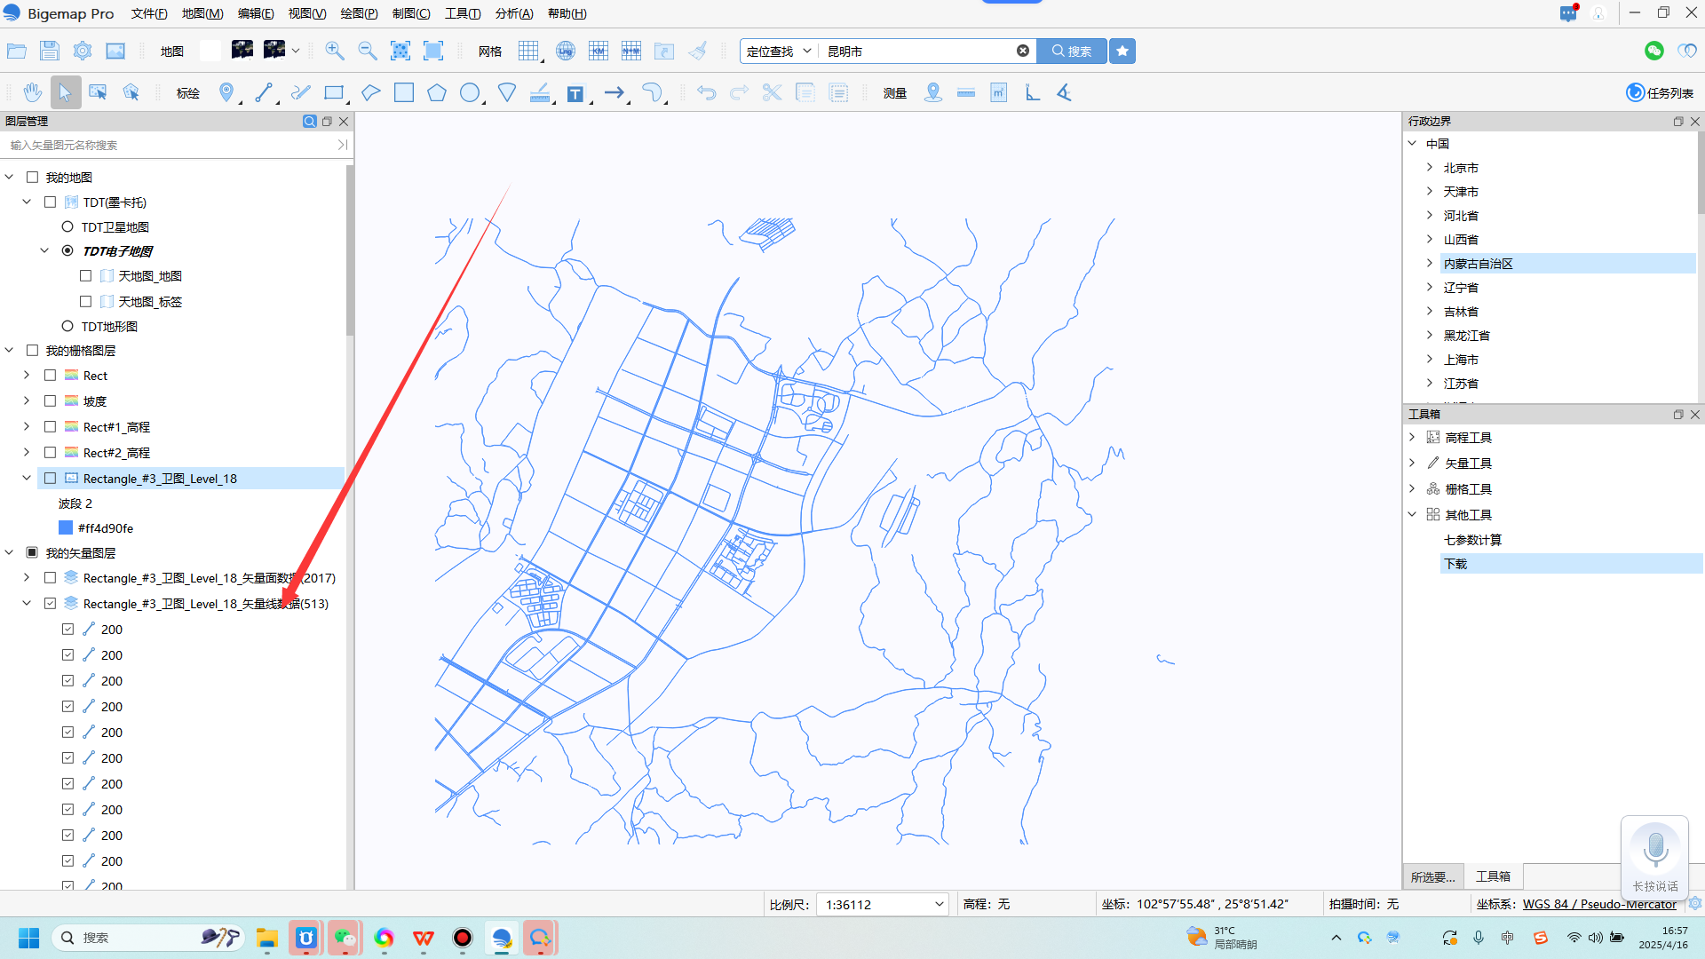Click the longitude-latitude grid globe icon
The image size is (1705, 959).
tap(565, 51)
